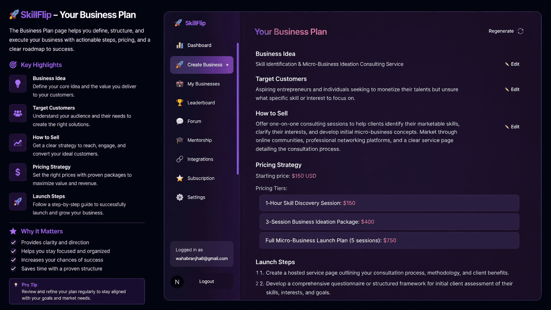
Task: Click the Regenerate refresh icon
Action: coord(520,31)
